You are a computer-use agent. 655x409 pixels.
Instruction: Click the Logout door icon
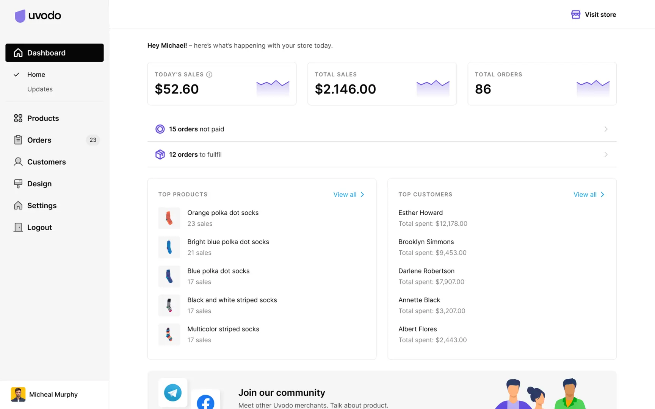(18, 227)
